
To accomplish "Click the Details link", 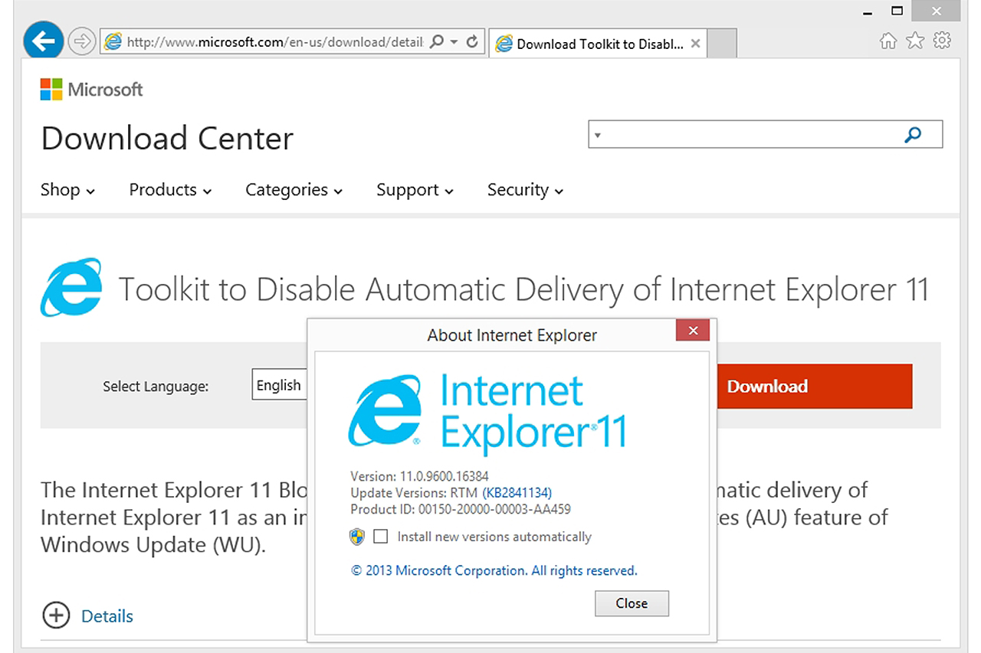I will [107, 616].
